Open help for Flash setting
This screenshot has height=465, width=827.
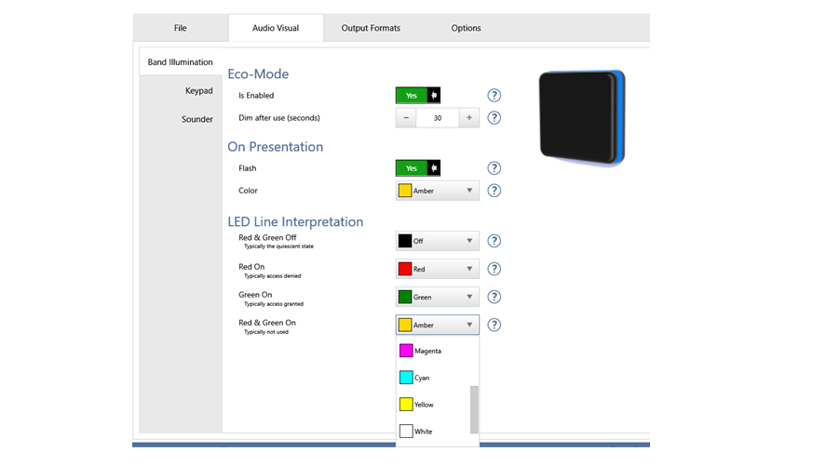pos(494,168)
